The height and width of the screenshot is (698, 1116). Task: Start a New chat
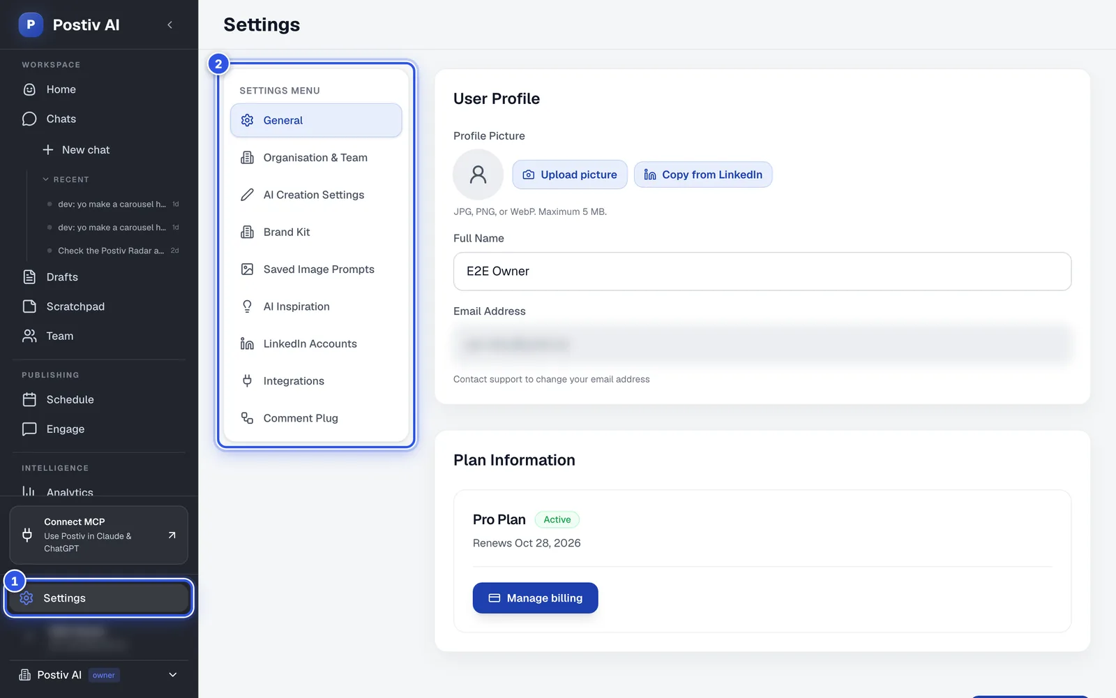point(77,149)
